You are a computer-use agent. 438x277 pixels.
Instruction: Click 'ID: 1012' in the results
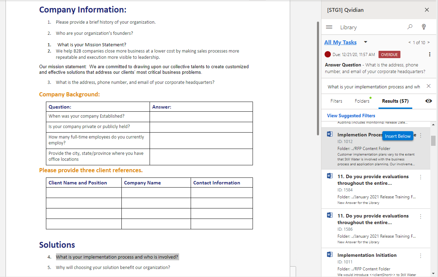click(x=345, y=142)
